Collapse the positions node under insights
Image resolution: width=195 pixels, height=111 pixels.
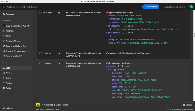point(107,33)
